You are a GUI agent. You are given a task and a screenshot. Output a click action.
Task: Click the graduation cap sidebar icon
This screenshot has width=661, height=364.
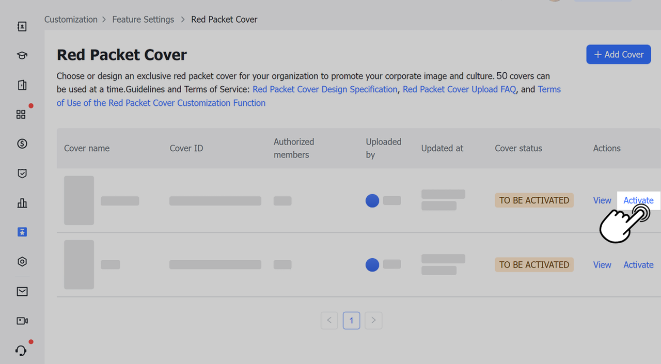click(22, 56)
